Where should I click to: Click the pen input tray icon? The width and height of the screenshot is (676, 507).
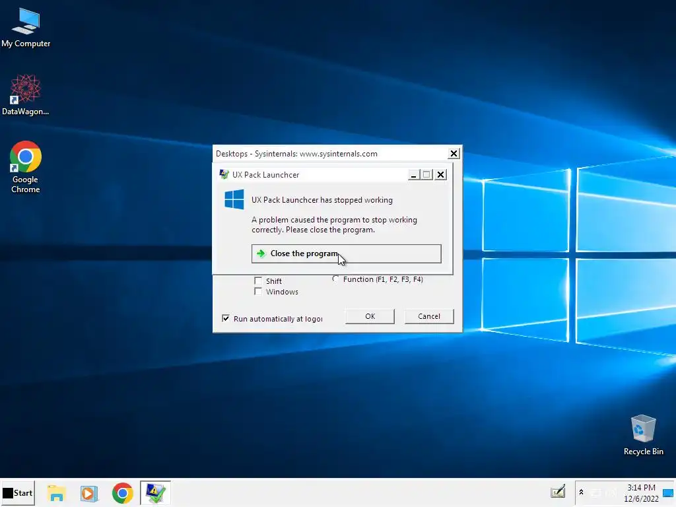[x=557, y=491]
